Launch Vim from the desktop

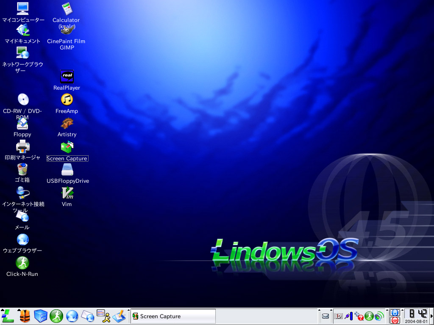(67, 193)
